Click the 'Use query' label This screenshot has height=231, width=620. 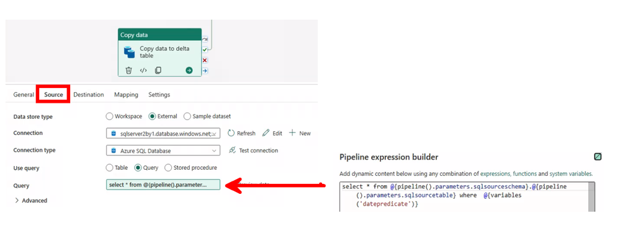coord(26,168)
